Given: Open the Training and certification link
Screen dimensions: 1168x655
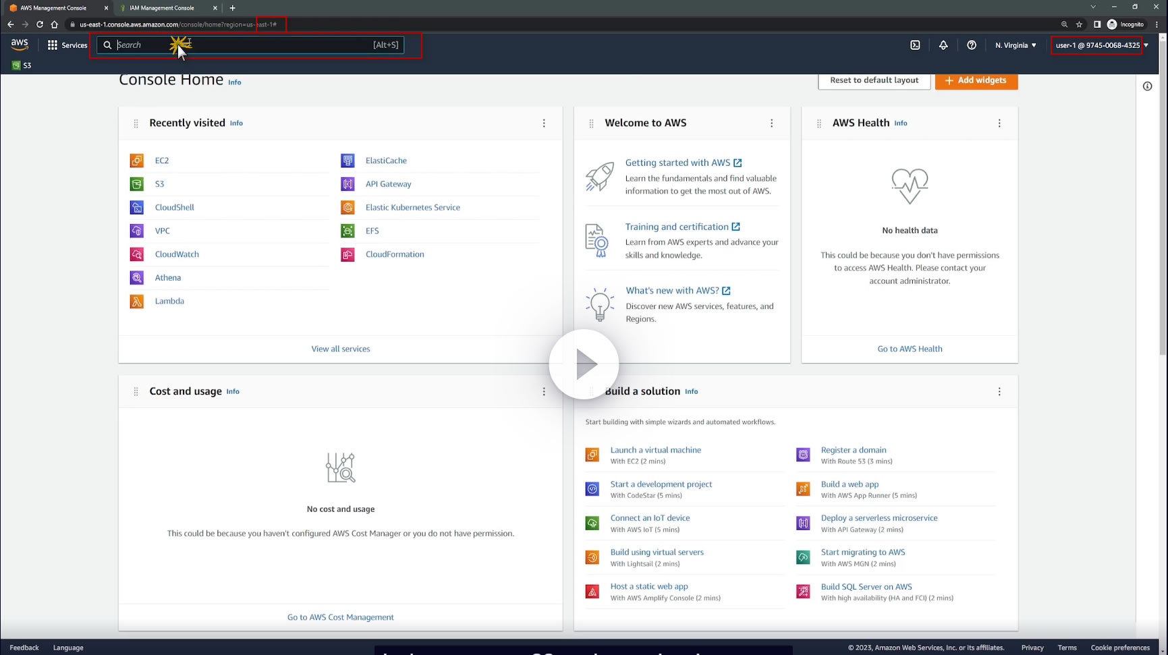Looking at the screenshot, I should [x=683, y=227].
